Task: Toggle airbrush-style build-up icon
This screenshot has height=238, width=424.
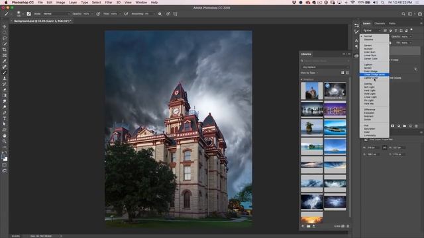Action: coord(126,14)
